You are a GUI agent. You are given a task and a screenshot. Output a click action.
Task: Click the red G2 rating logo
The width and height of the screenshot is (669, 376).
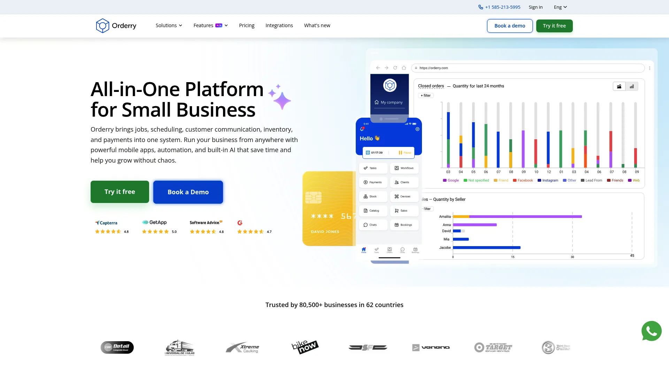(x=240, y=223)
